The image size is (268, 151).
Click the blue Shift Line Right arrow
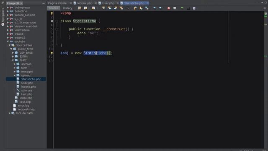point(160,8)
